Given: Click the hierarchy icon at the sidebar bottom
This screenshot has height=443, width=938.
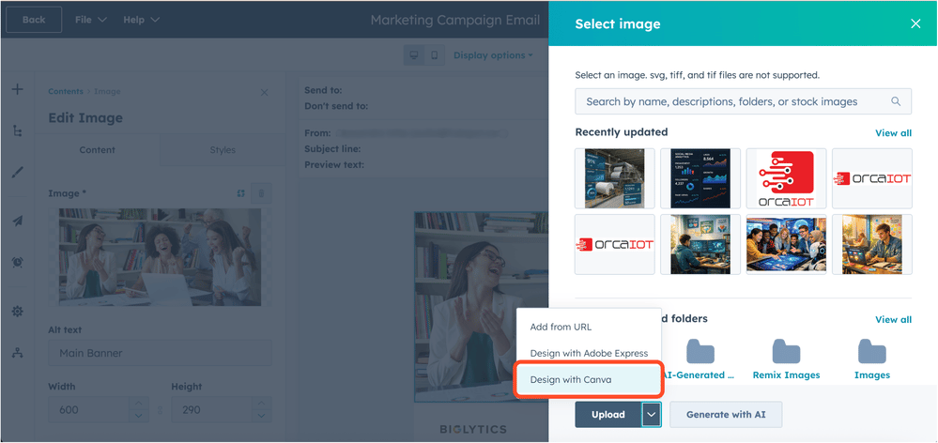Looking at the screenshot, I should (17, 353).
